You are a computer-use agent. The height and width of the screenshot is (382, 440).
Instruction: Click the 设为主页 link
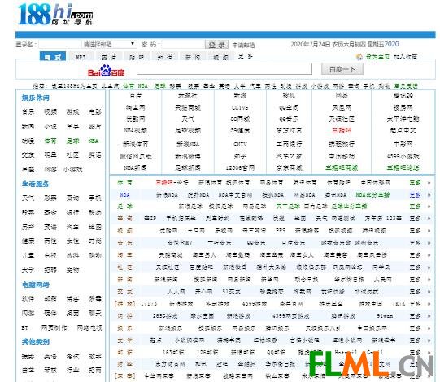point(377,57)
